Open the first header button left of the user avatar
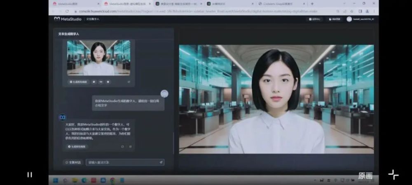Viewport: 412px width, 185px height. [x=314, y=19]
